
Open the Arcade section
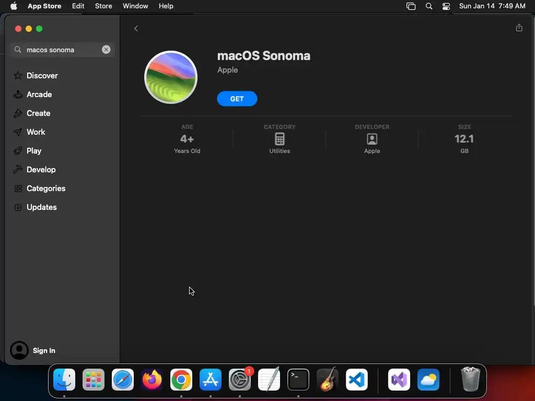point(32,94)
